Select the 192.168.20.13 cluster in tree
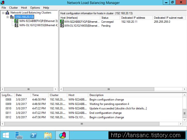The image size is (187, 140). click(x=24, y=17)
